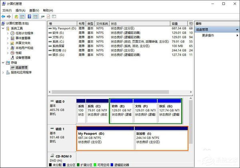
Task: Open the 文件(F) menu
Action: (x=7, y=10)
